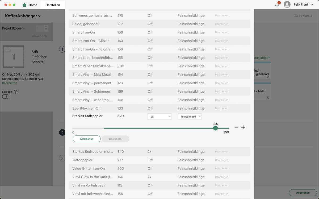Open the notifications bell
The height and width of the screenshot is (199, 319).
[277, 5]
